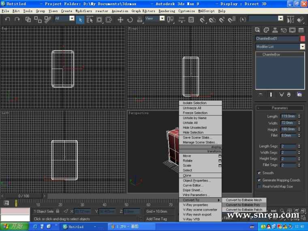The height and width of the screenshot is (231, 308).
Task: Click the ChamferBox01 object name field
Action: coord(277,38)
